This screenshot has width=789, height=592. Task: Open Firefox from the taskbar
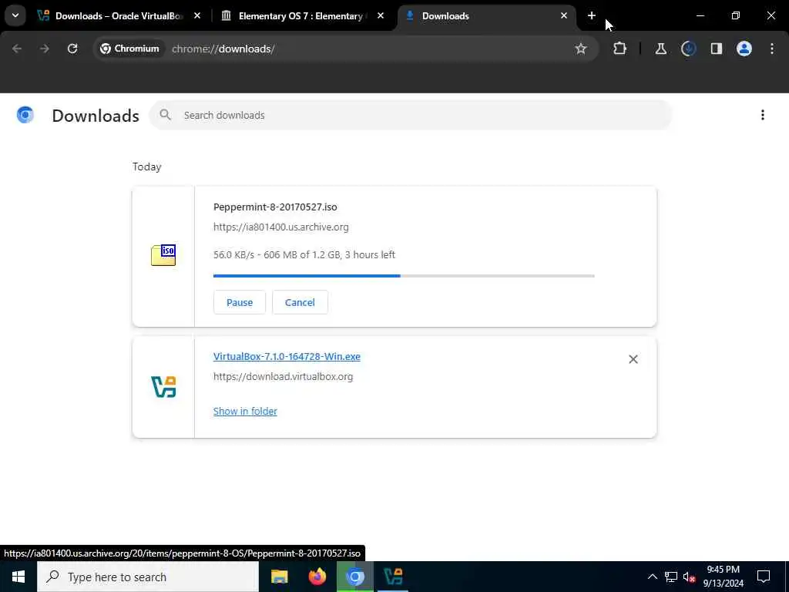coord(317,577)
